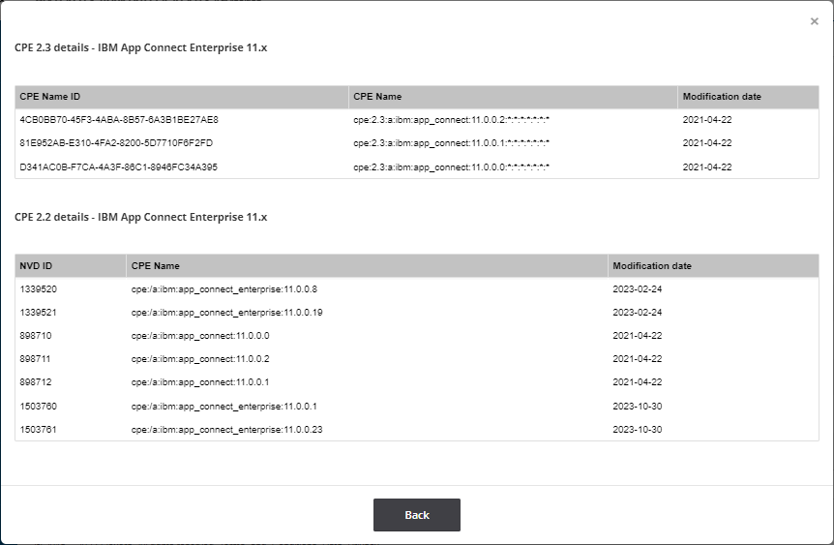Click CPE name app_connect:11.0.0.2 in 2.3 table

click(451, 120)
